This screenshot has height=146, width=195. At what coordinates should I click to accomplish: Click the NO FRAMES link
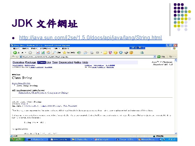point(99,65)
